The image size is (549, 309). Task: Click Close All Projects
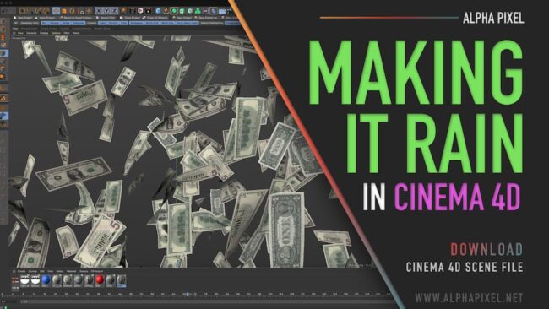coord(155,18)
